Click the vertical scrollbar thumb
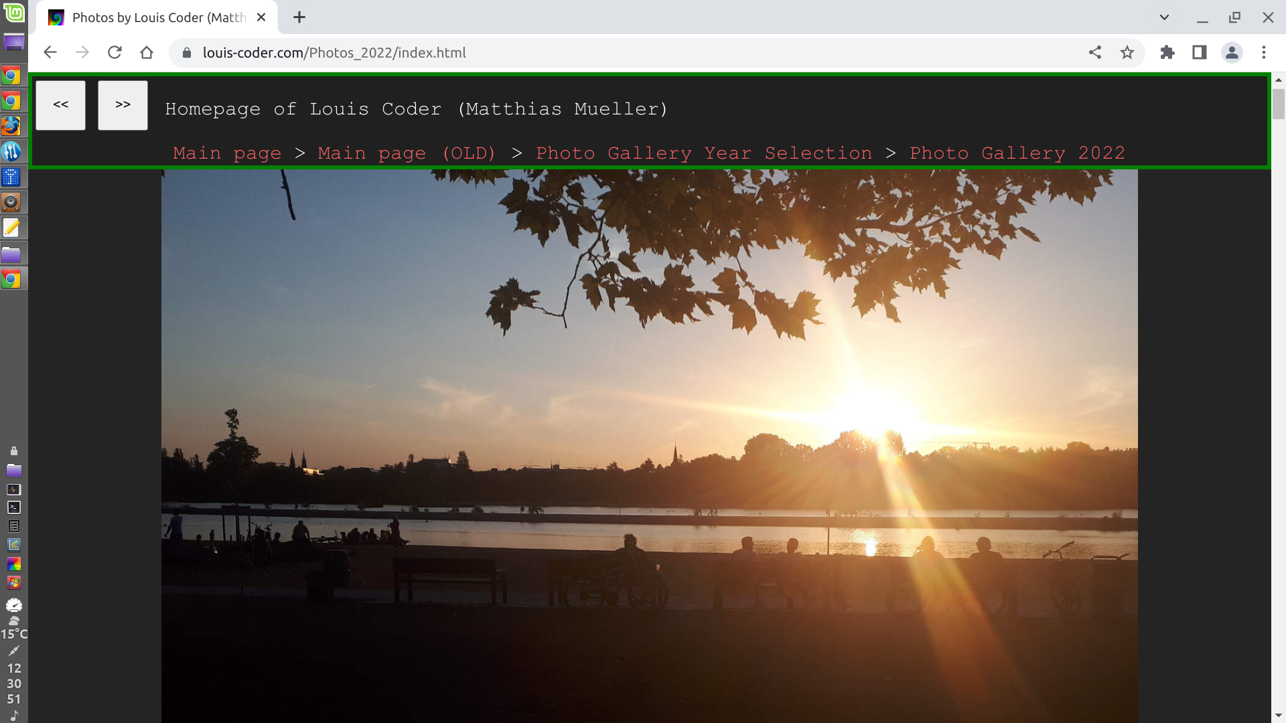Screen dimensions: 1286x723 click(x=1278, y=104)
